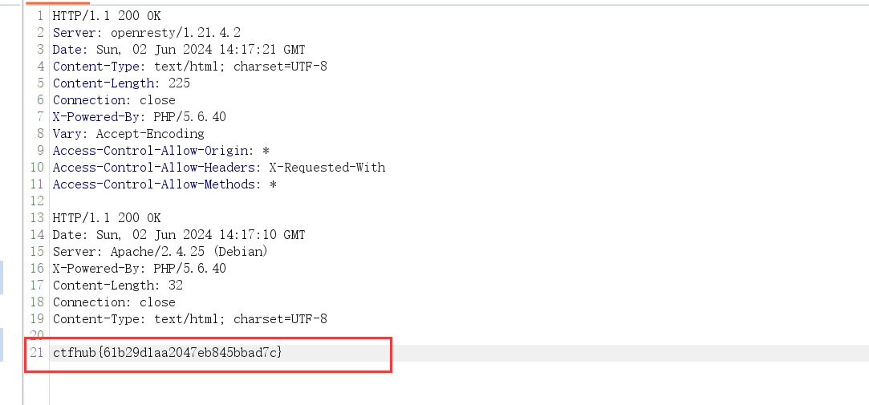Viewport: 869px width, 405px height.
Task: Click the Content-Type header on line 19
Action: coord(190,318)
